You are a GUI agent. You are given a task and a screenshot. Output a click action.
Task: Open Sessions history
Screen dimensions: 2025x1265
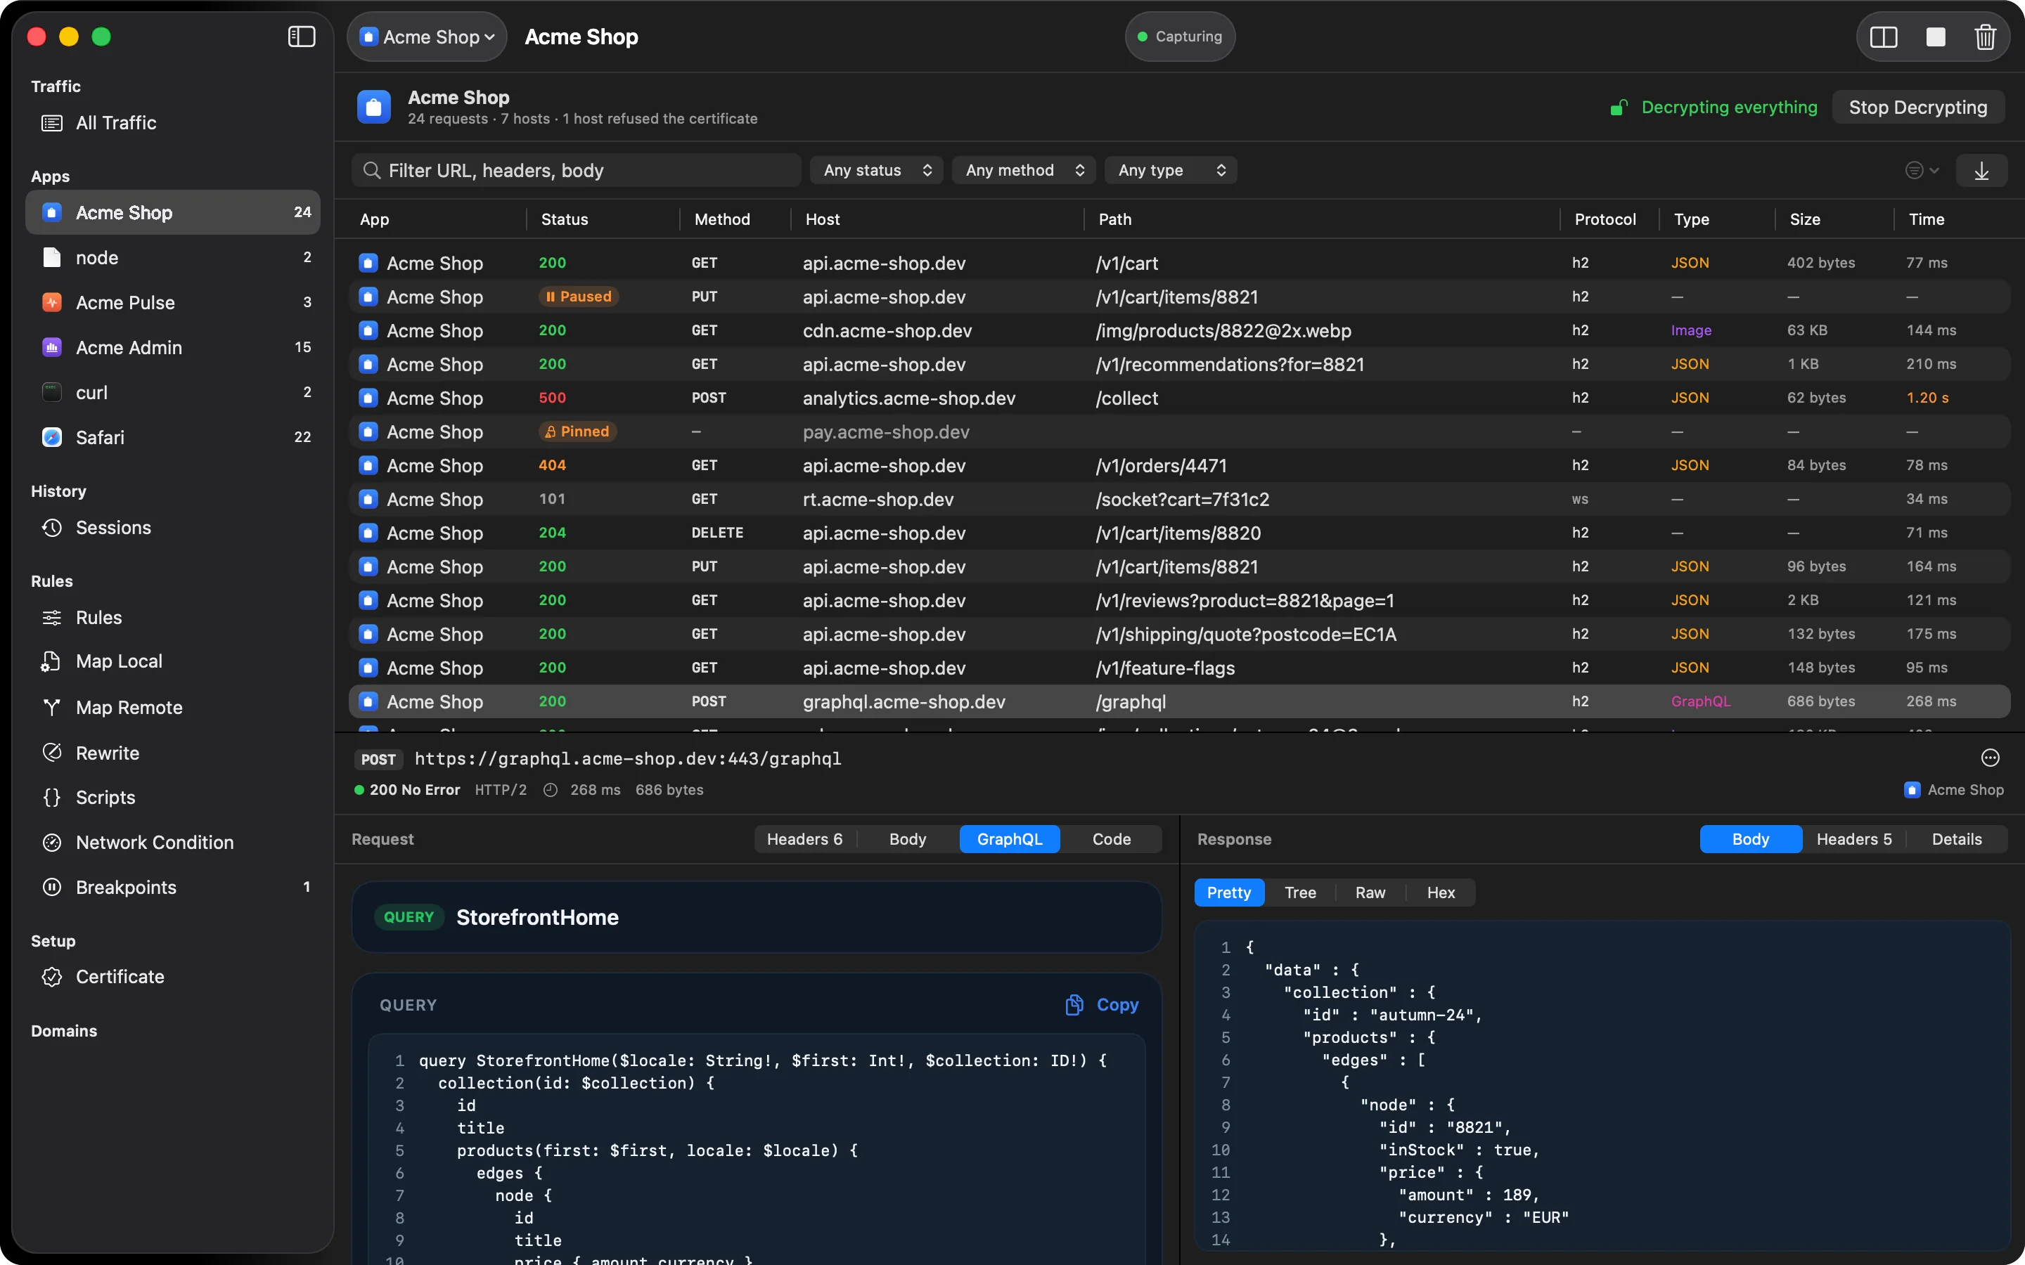(172, 527)
